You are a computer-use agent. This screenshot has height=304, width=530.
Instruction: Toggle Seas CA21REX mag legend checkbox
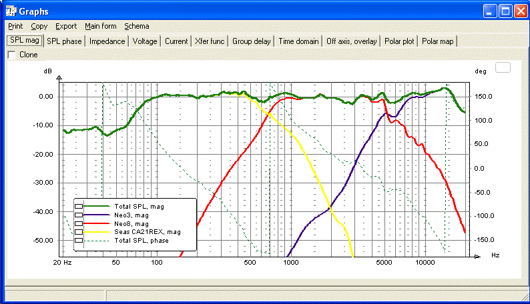pyautogui.click(x=79, y=232)
